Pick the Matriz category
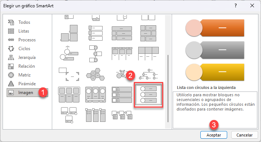 [27, 75]
